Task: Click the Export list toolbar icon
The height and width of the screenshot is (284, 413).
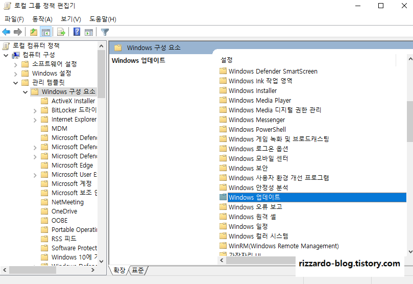Action: [x=61, y=32]
